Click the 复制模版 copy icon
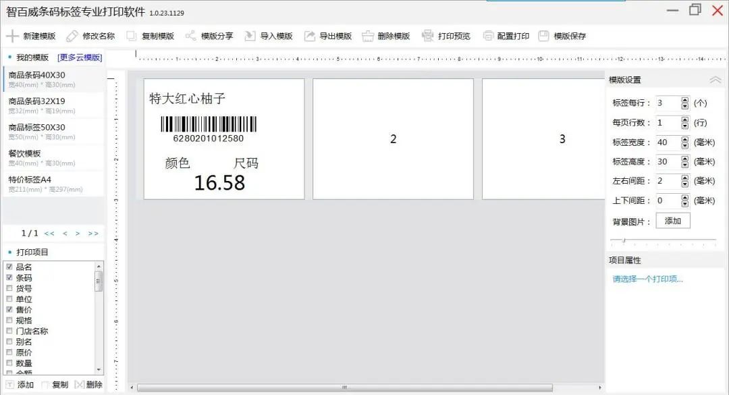The height and width of the screenshot is (395, 729). 132,36
